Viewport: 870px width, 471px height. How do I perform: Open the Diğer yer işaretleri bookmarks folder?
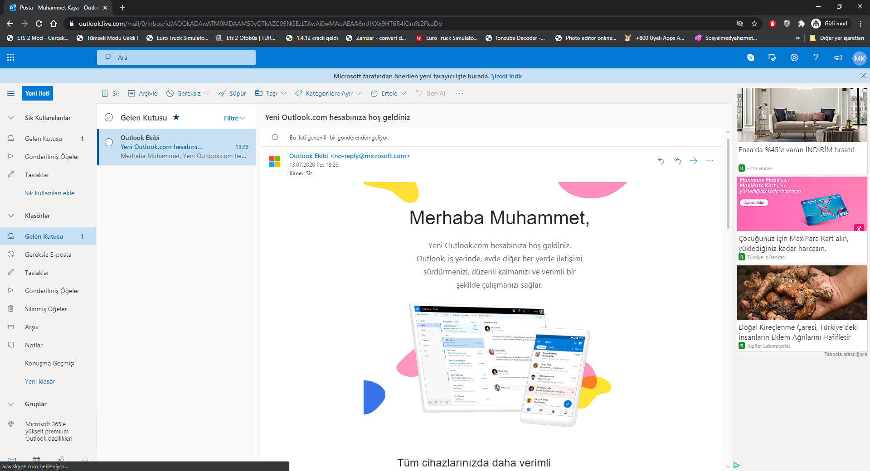[x=837, y=38]
